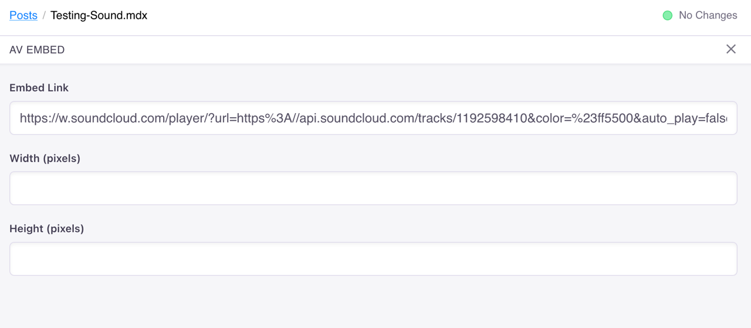Select the Testing-Sound.mdx breadcrumb item
751x328 pixels.
pyautogui.click(x=99, y=16)
